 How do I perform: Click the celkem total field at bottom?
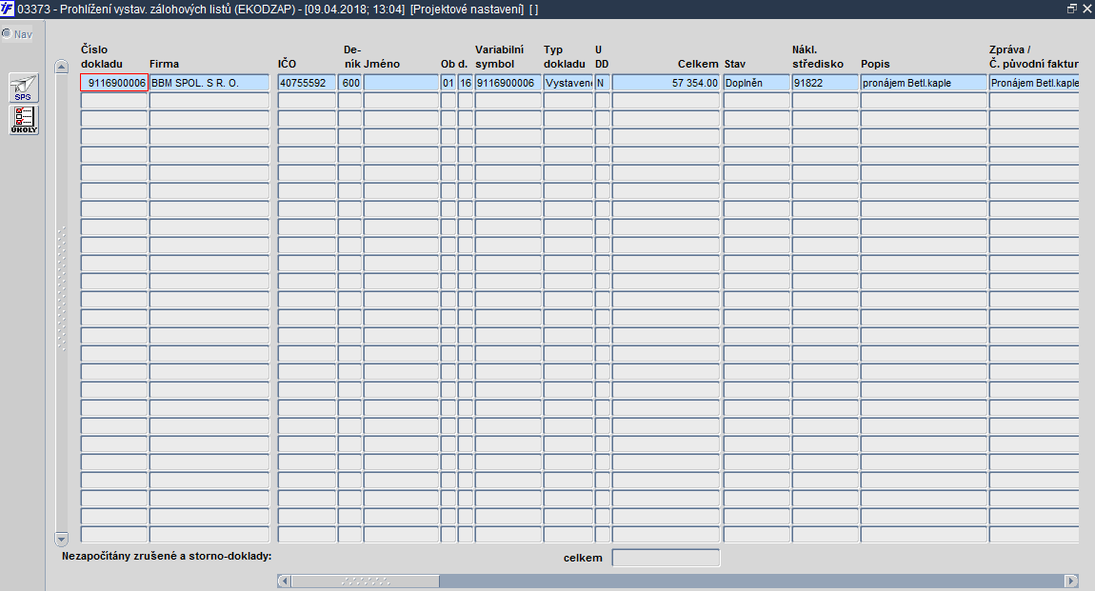pos(666,558)
